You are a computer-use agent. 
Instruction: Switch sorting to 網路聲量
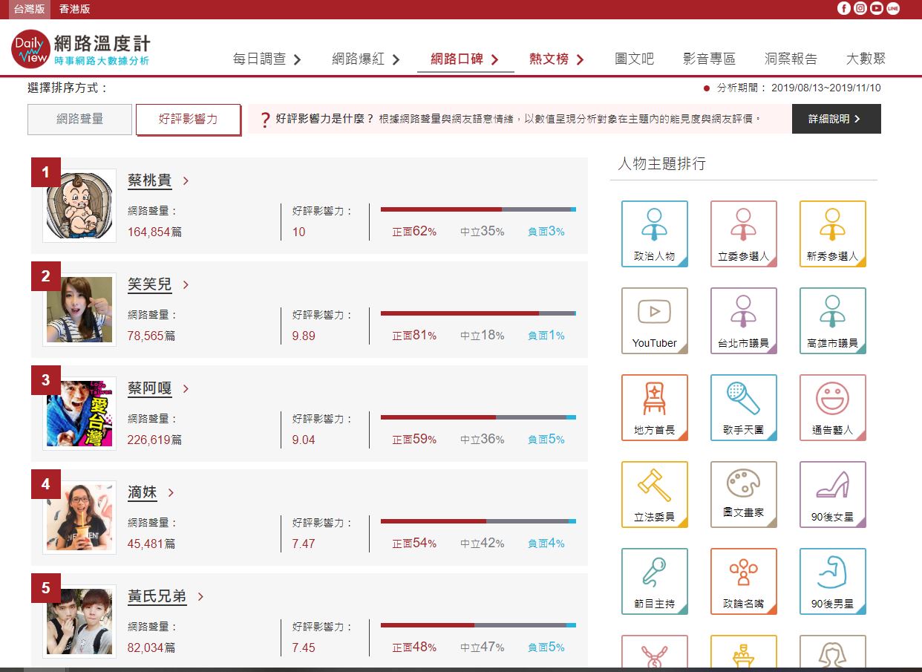click(79, 119)
